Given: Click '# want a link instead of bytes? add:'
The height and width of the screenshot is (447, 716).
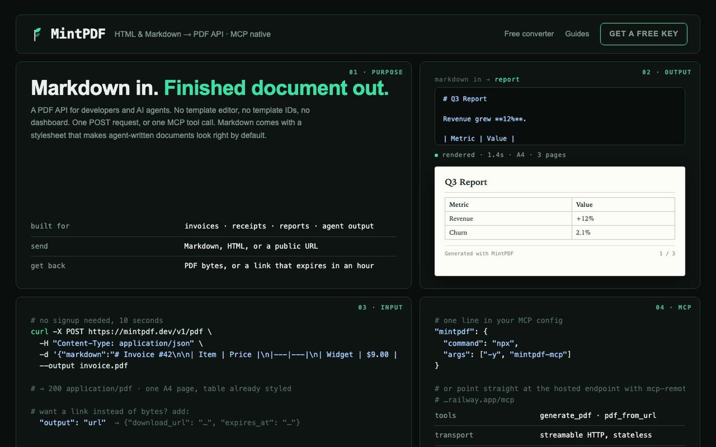Looking at the screenshot, I should 110,411.
